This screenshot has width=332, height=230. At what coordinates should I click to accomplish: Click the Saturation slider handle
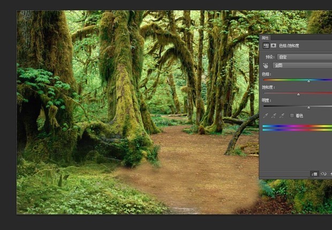tap(298, 94)
